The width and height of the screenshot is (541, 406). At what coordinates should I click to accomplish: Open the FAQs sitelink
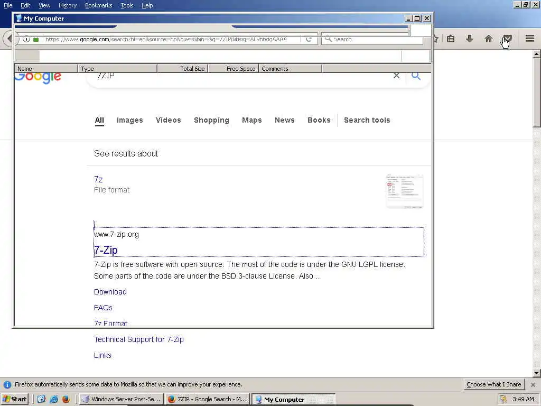[103, 308]
